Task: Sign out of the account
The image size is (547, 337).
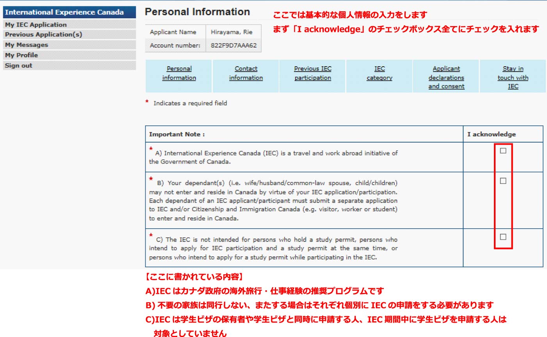Action: click(69, 65)
